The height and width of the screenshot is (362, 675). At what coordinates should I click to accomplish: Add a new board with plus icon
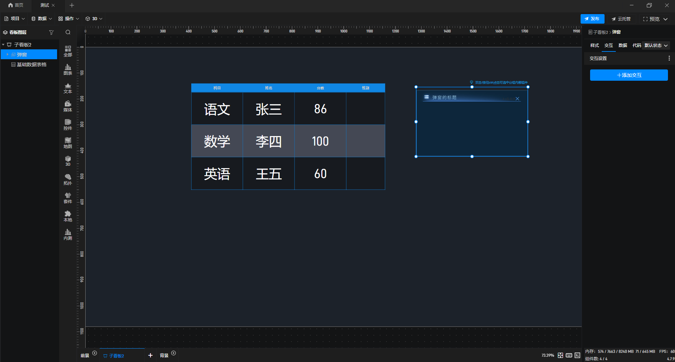[150, 355]
